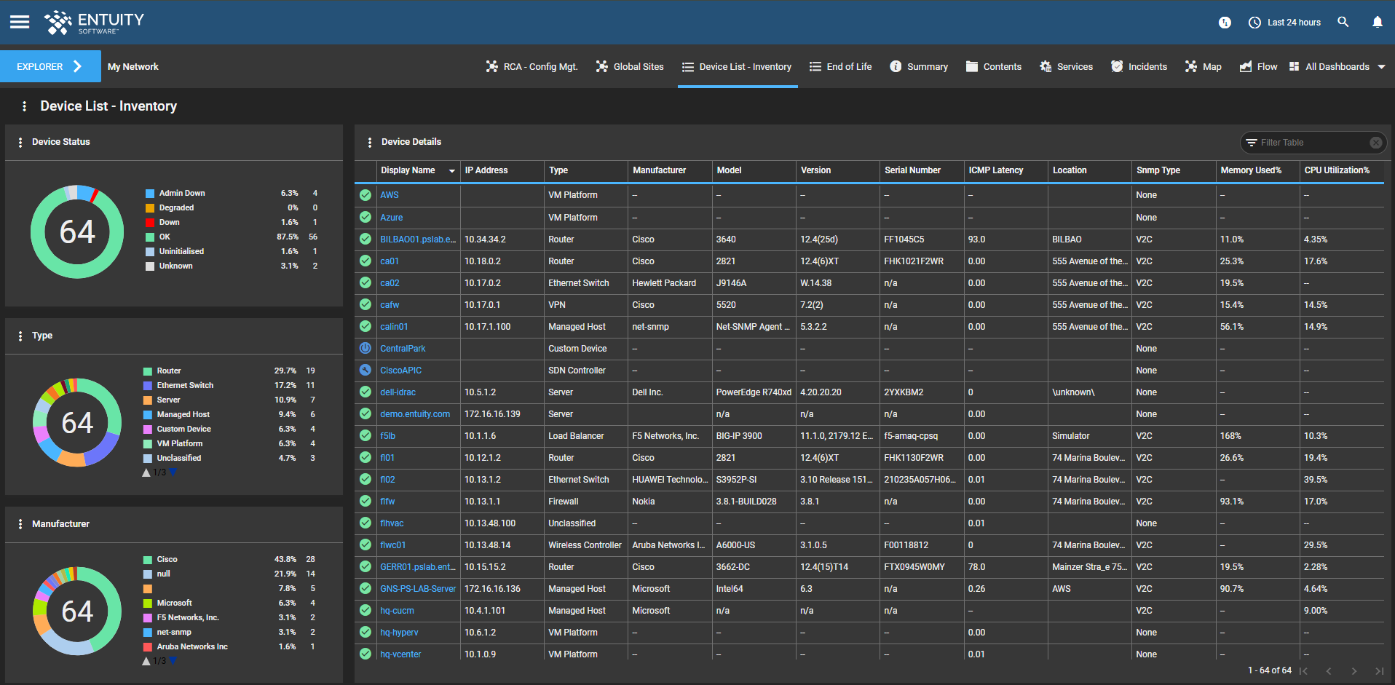Click the Entuity Software logo

click(94, 23)
